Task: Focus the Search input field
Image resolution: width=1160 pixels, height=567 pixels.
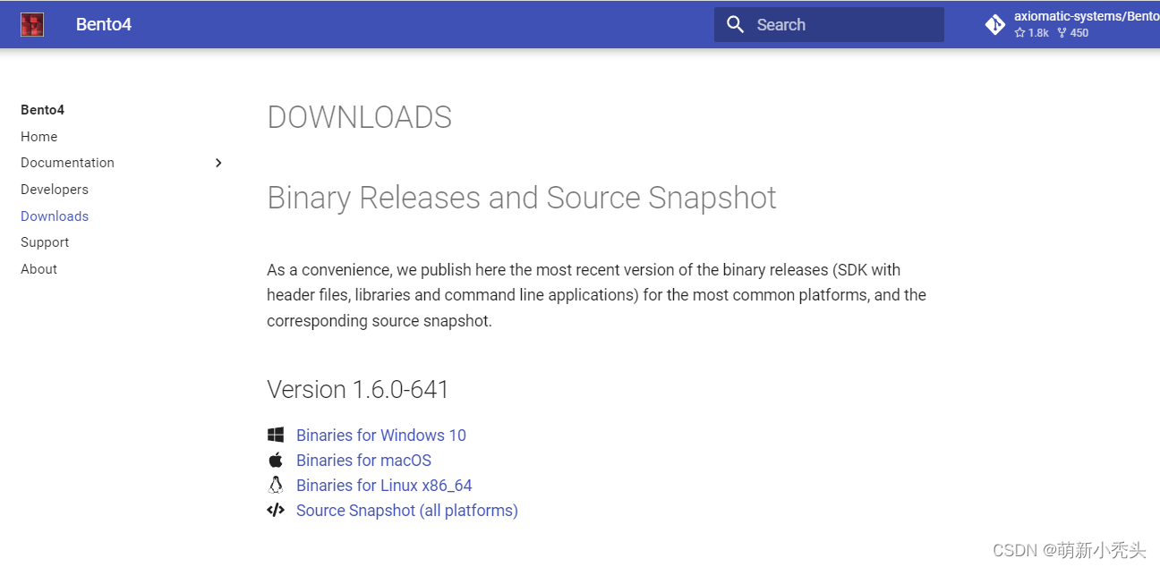Action: 829,24
